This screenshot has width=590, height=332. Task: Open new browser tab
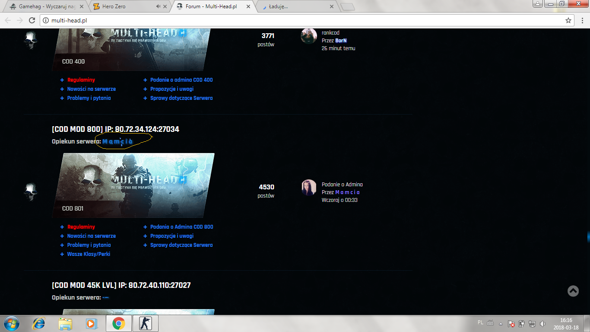[347, 6]
